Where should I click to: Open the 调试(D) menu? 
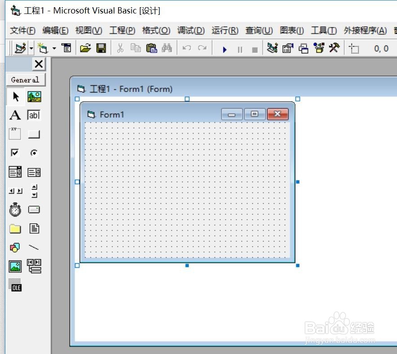[x=191, y=31]
